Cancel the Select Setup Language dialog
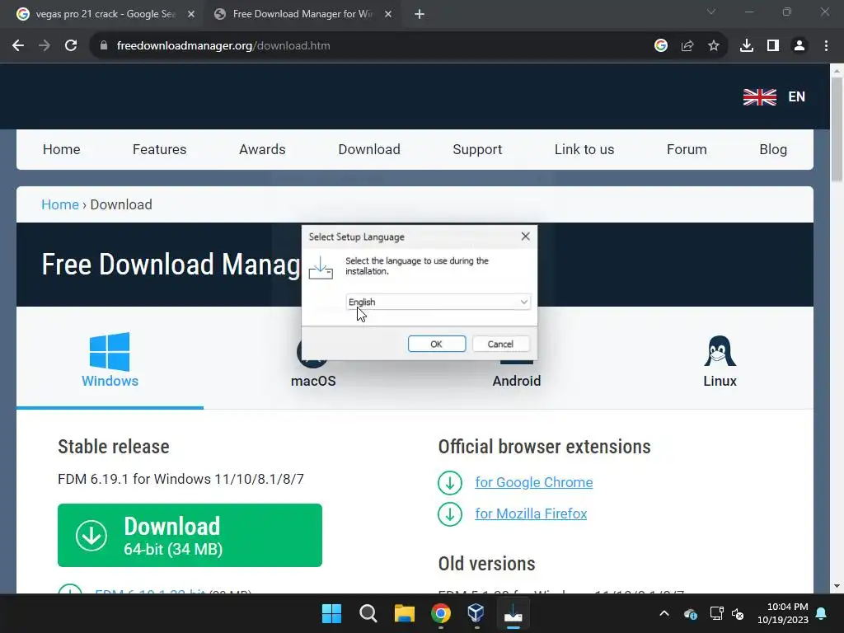844x633 pixels. (x=500, y=344)
